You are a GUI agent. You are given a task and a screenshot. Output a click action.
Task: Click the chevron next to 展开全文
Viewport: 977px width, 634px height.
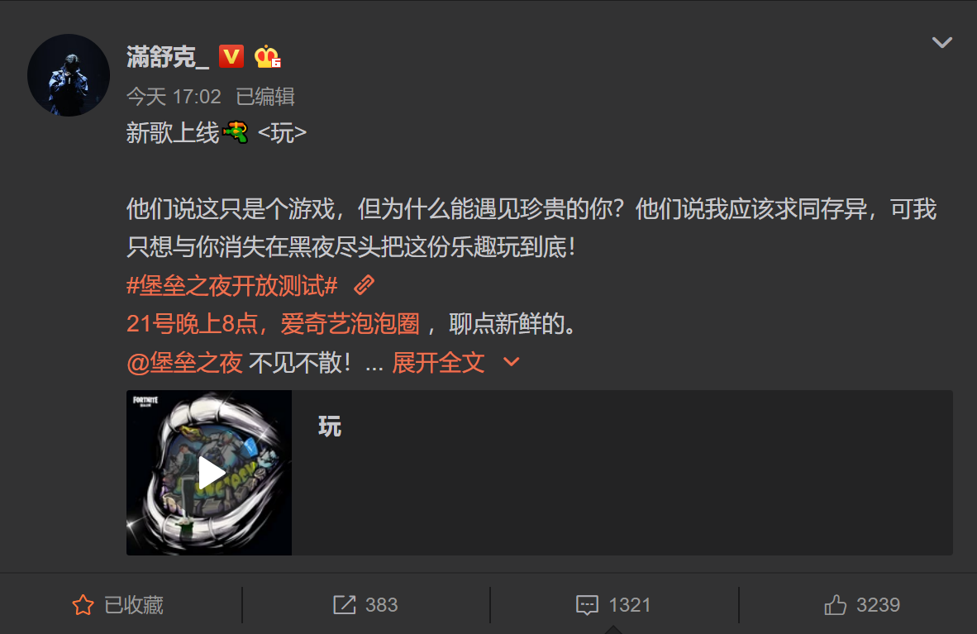point(511,362)
